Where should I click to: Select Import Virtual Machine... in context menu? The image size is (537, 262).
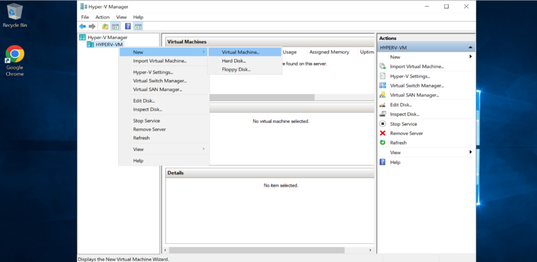(164, 61)
